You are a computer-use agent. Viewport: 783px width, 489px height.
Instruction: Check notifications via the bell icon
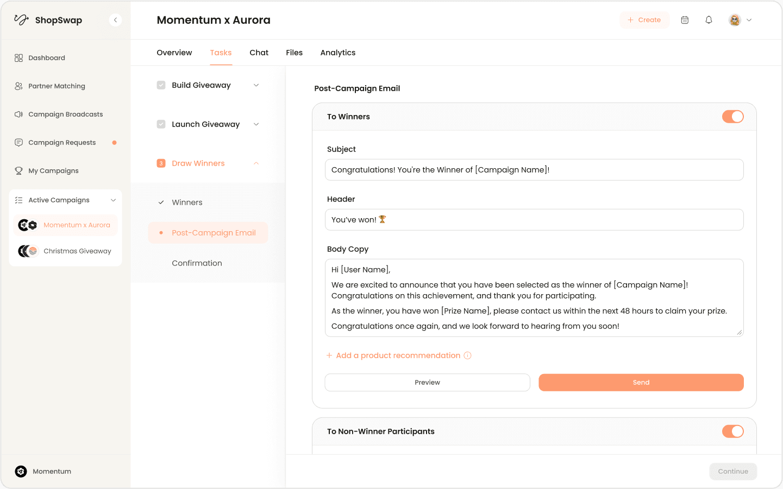pyautogui.click(x=709, y=20)
